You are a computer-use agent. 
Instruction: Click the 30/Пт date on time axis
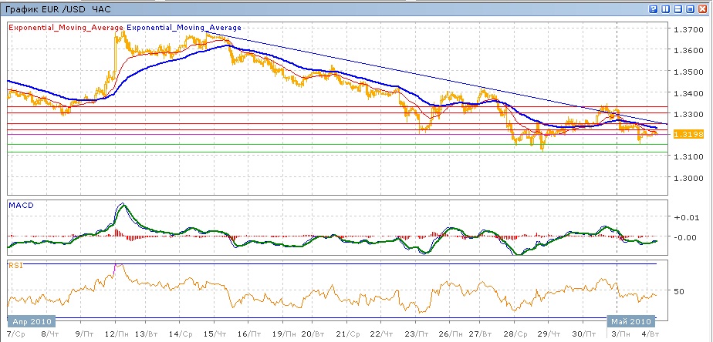point(587,334)
